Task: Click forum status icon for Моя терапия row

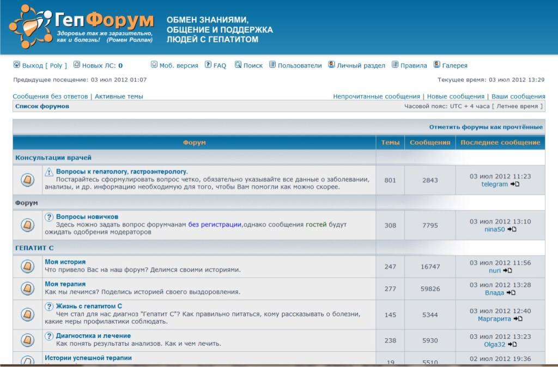Action: click(27, 289)
